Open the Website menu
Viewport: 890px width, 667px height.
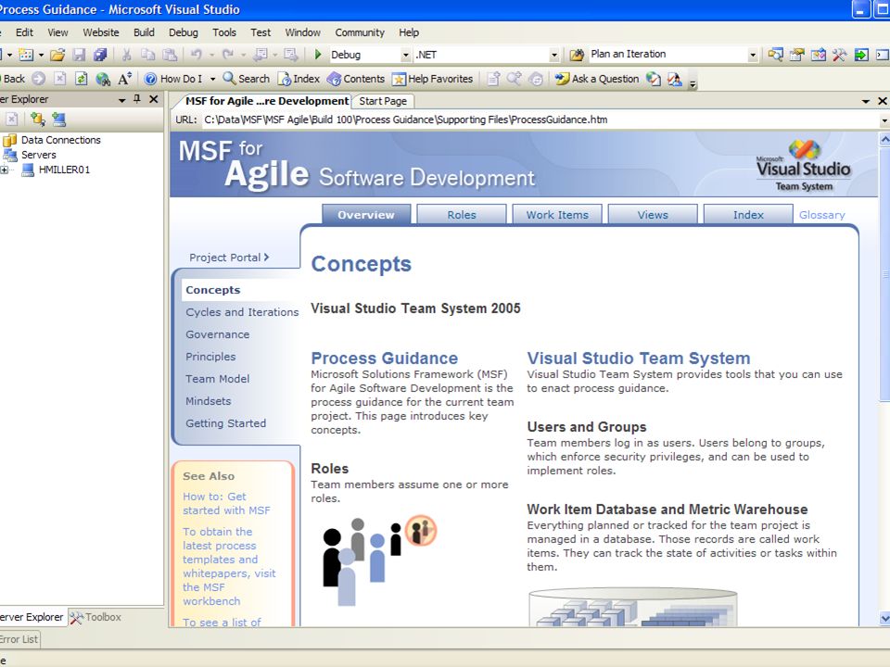pos(101,32)
